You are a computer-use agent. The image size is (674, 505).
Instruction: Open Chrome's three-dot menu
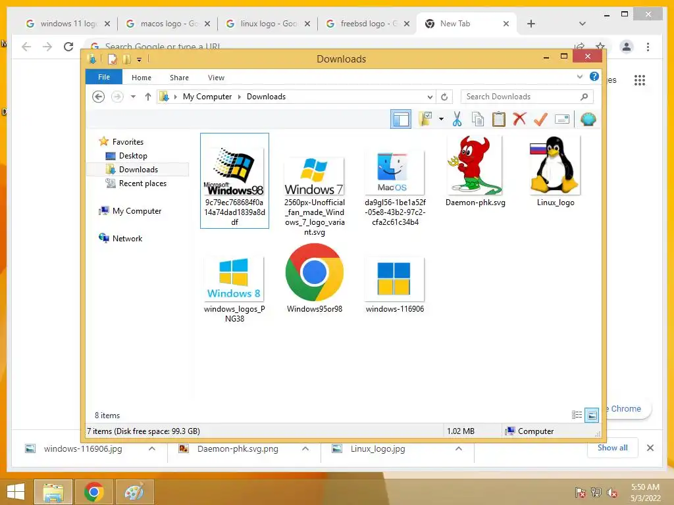(x=648, y=47)
